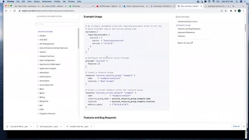Open the History menu

[37, 2]
